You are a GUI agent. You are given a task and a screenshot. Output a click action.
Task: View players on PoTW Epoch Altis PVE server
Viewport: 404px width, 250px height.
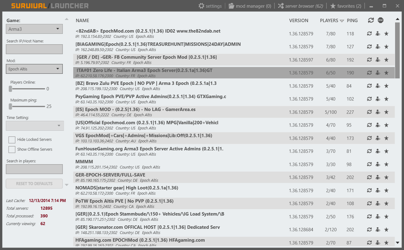[x=378, y=204]
